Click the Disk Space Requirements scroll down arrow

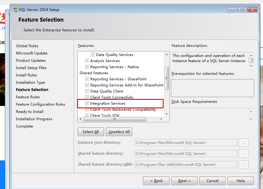coord(251,119)
